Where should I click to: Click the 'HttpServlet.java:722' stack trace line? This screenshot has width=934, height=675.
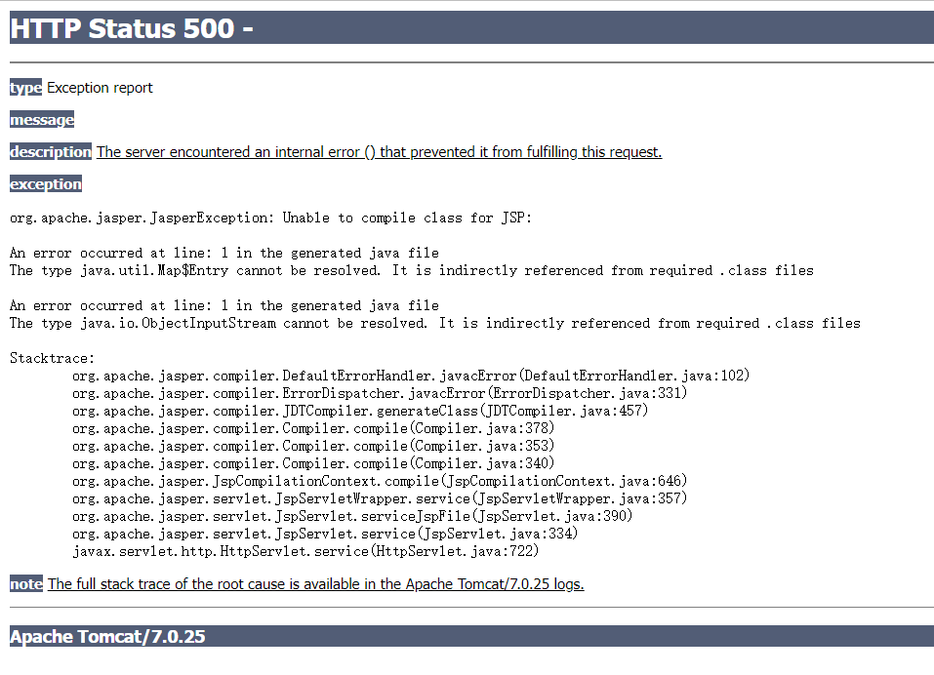point(305,551)
